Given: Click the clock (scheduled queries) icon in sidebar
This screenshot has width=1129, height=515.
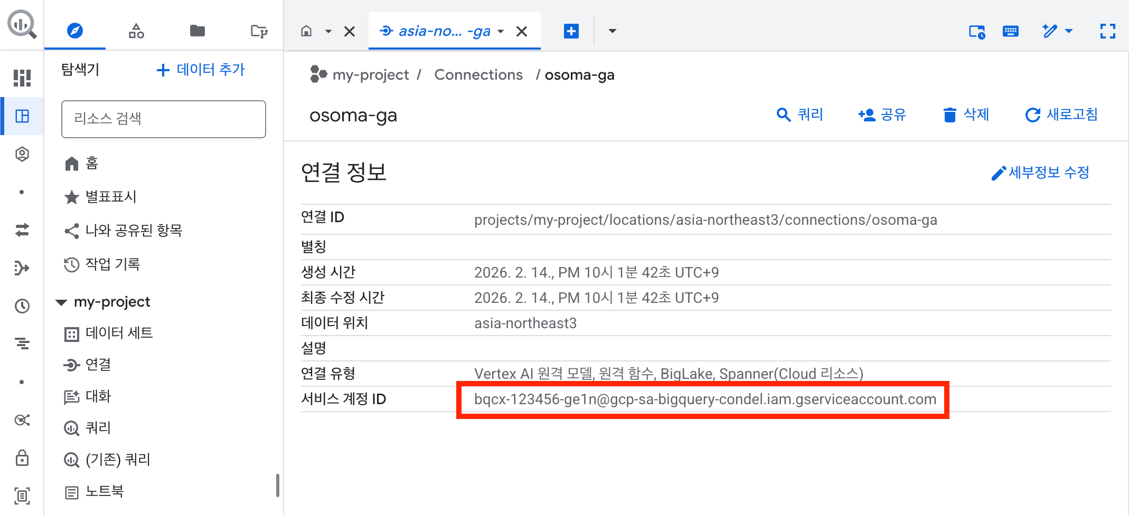Looking at the screenshot, I should [x=21, y=306].
